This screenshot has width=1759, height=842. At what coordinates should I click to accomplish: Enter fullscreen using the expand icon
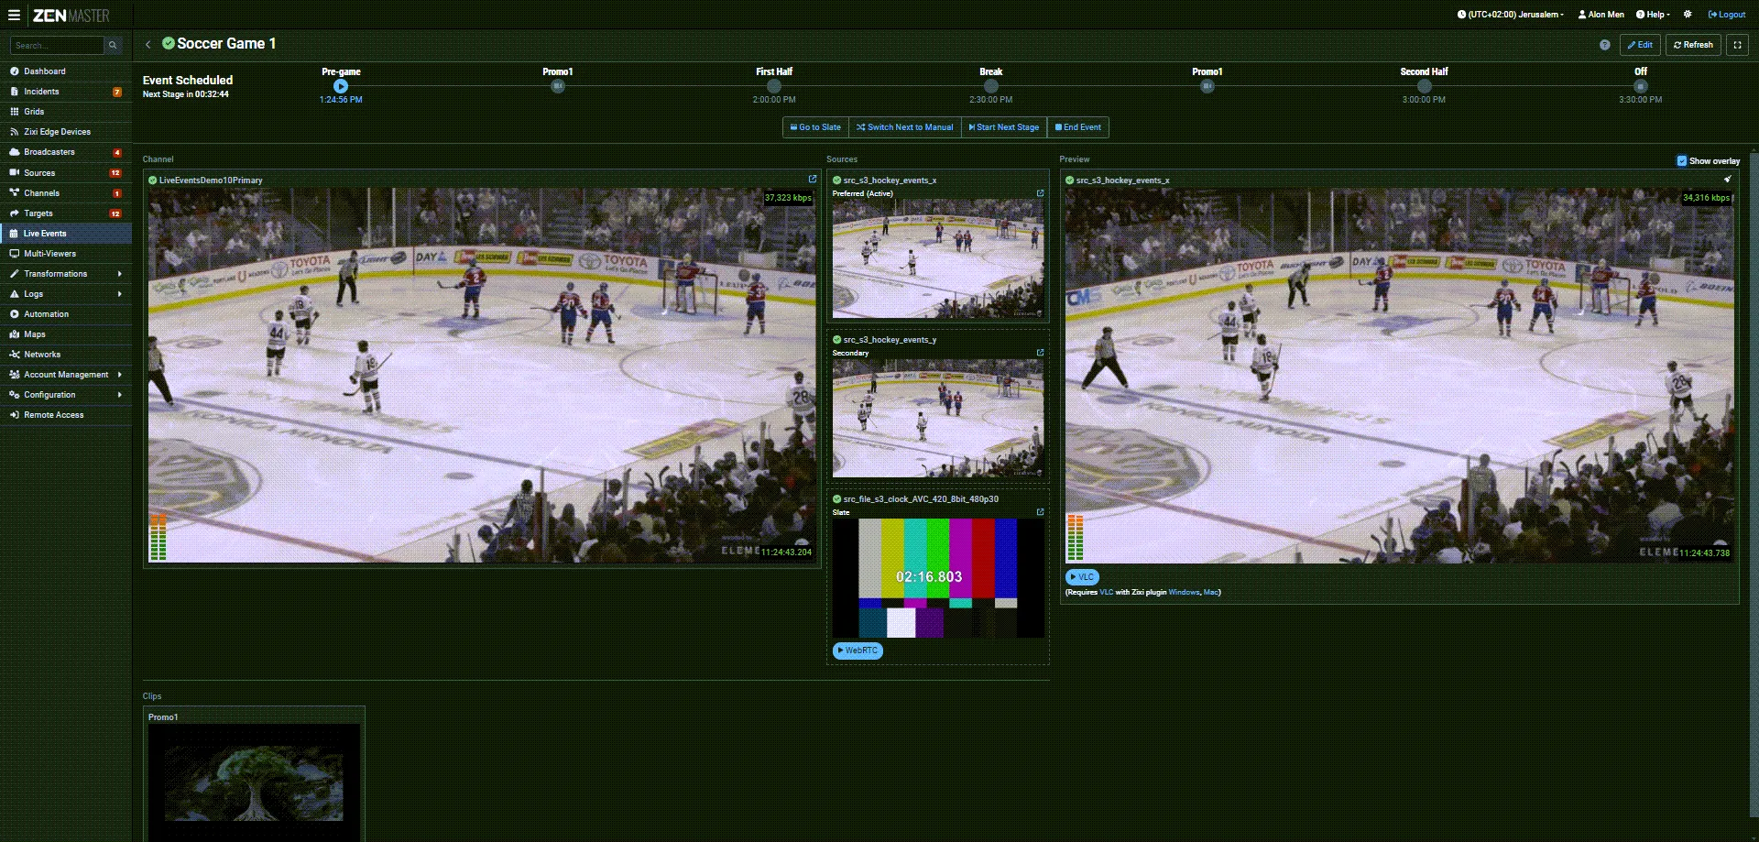1737,45
